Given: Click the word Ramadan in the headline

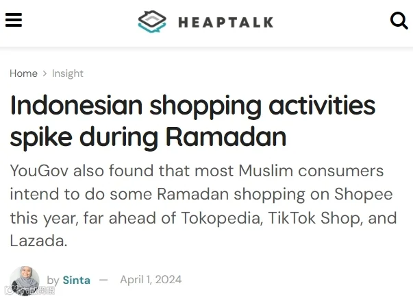Looking at the screenshot, I should [x=226, y=137].
